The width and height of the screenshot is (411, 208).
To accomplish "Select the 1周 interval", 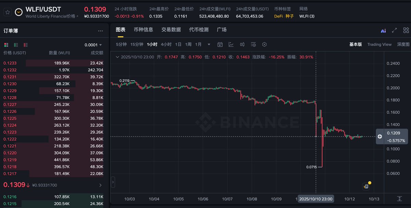I will tap(188, 44).
